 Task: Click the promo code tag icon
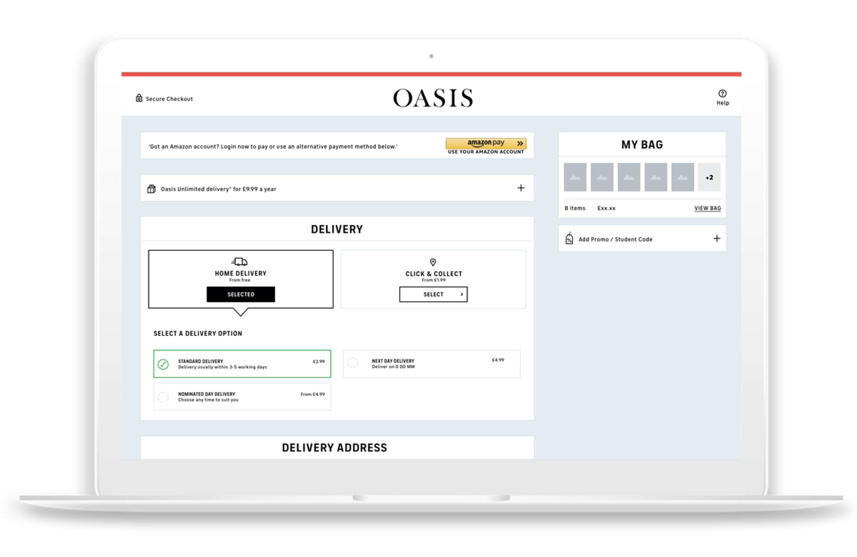569,238
